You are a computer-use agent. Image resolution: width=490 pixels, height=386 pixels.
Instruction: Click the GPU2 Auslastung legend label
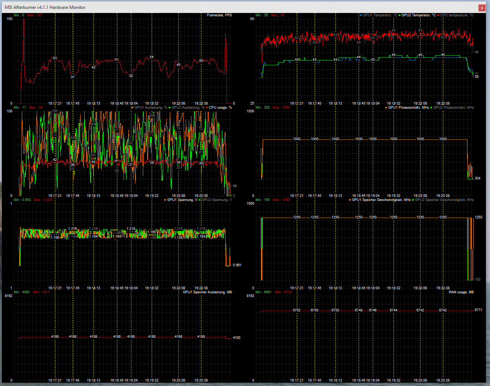[x=188, y=108]
